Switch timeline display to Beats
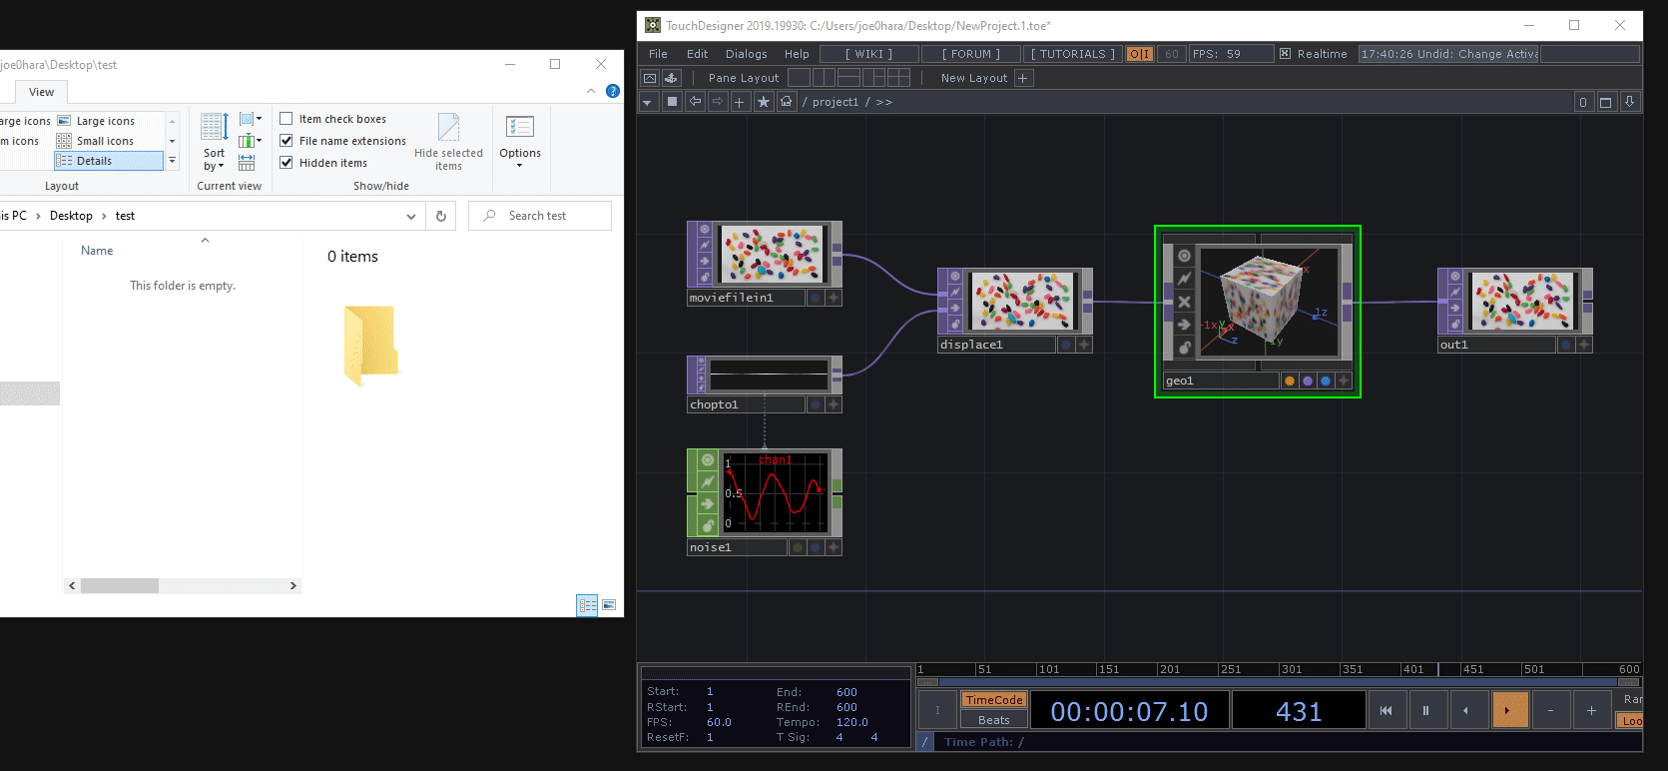Viewport: 1668px width, 771px height. click(x=993, y=720)
